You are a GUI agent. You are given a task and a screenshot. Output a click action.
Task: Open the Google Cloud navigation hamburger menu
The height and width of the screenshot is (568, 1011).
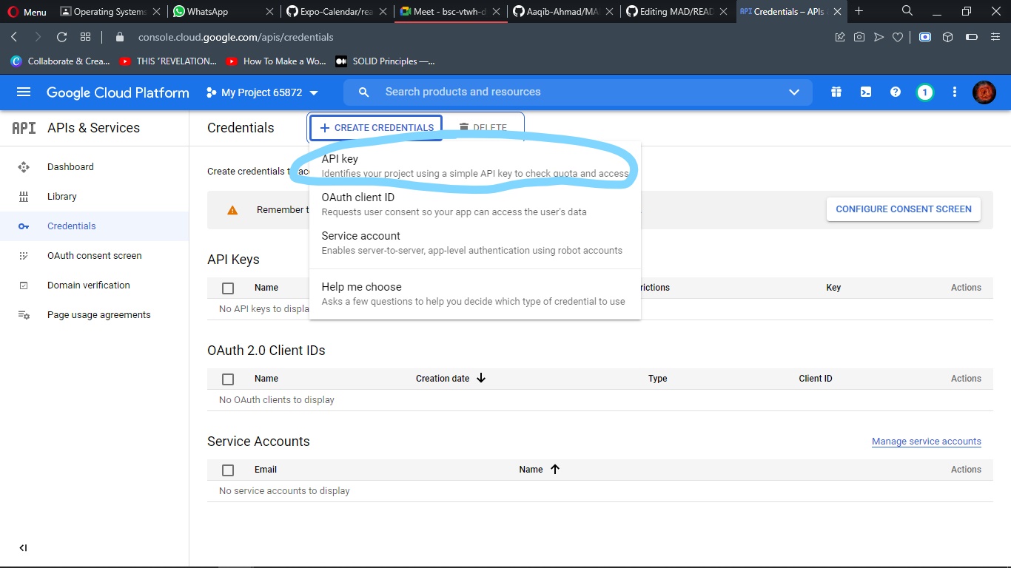(x=24, y=92)
